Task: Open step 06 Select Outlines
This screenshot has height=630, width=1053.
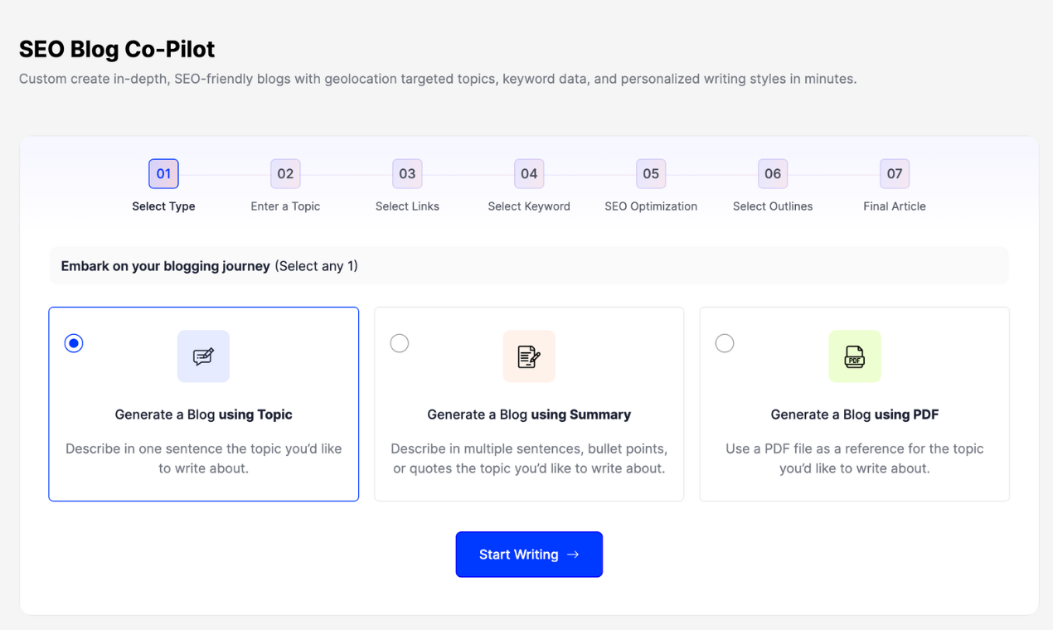Action: [773, 206]
